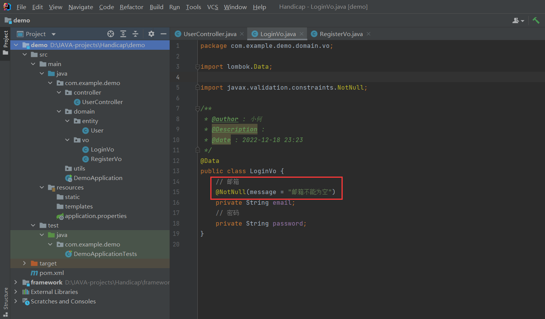The height and width of the screenshot is (319, 545).
Task: Select the templates folder
Action: point(79,207)
